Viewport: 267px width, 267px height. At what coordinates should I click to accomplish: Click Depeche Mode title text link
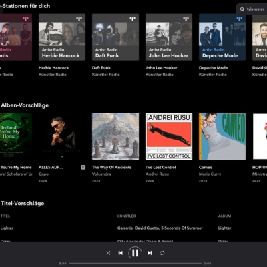click(213, 68)
